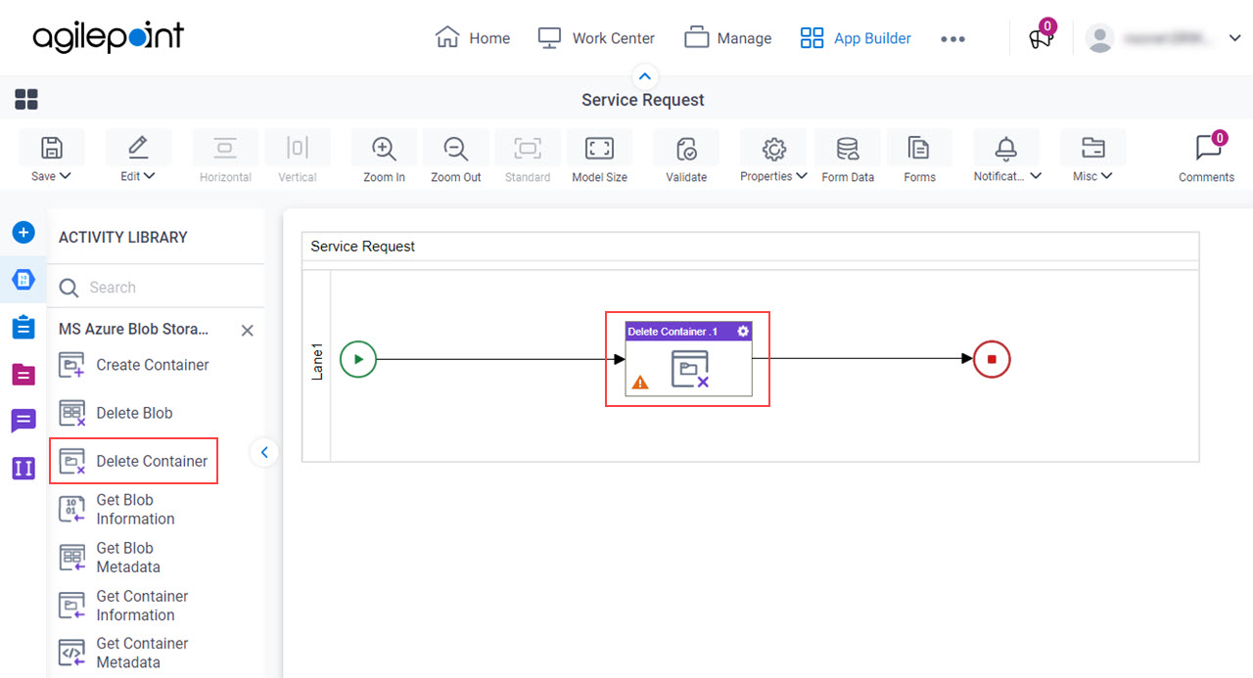Image resolution: width=1253 pixels, height=678 pixels.
Task: Click the ACTIVITY LIBRARY heading
Action: 123,237
